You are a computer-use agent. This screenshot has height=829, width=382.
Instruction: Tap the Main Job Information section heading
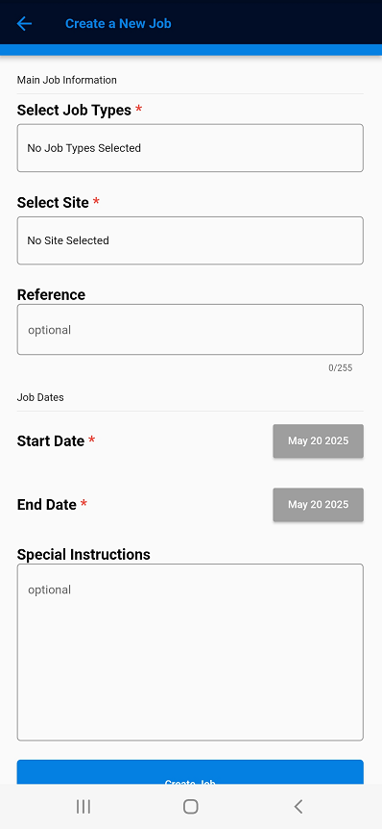point(67,80)
